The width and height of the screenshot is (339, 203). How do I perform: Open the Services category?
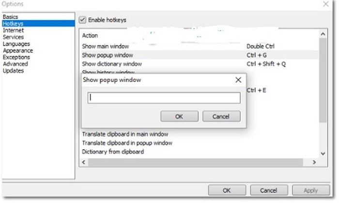13,37
